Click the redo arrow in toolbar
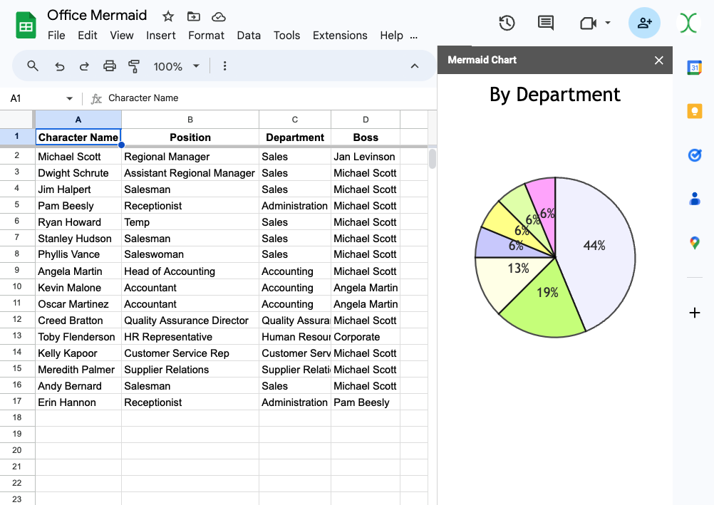Screen dimensions: 714x505 coord(84,66)
